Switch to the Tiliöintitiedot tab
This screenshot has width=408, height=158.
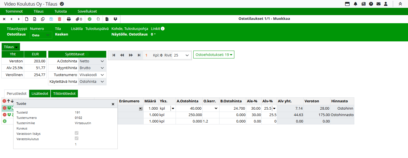64,94
